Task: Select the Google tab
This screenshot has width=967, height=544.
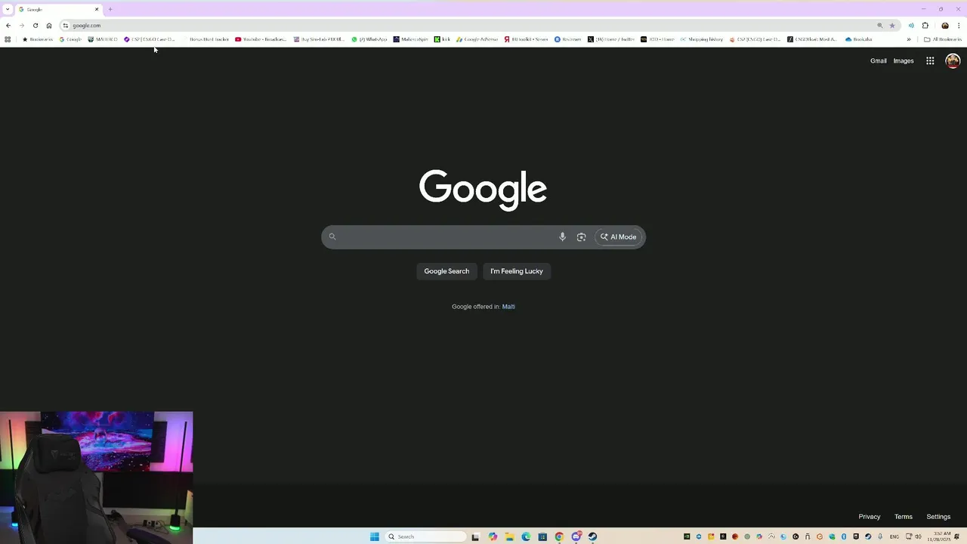Action: coord(59,9)
